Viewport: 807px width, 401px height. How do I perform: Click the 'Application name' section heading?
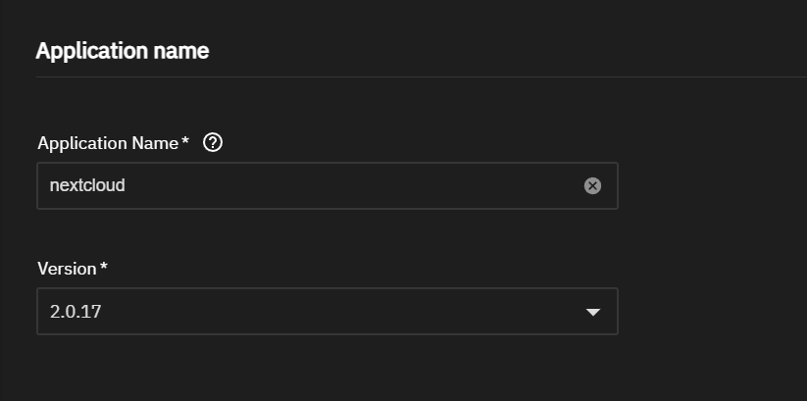pos(123,51)
